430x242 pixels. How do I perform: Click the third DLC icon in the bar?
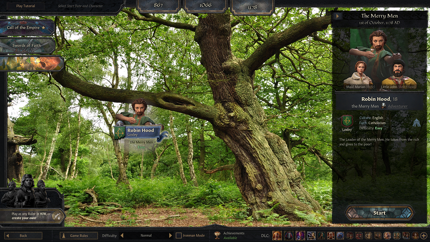[300, 235]
